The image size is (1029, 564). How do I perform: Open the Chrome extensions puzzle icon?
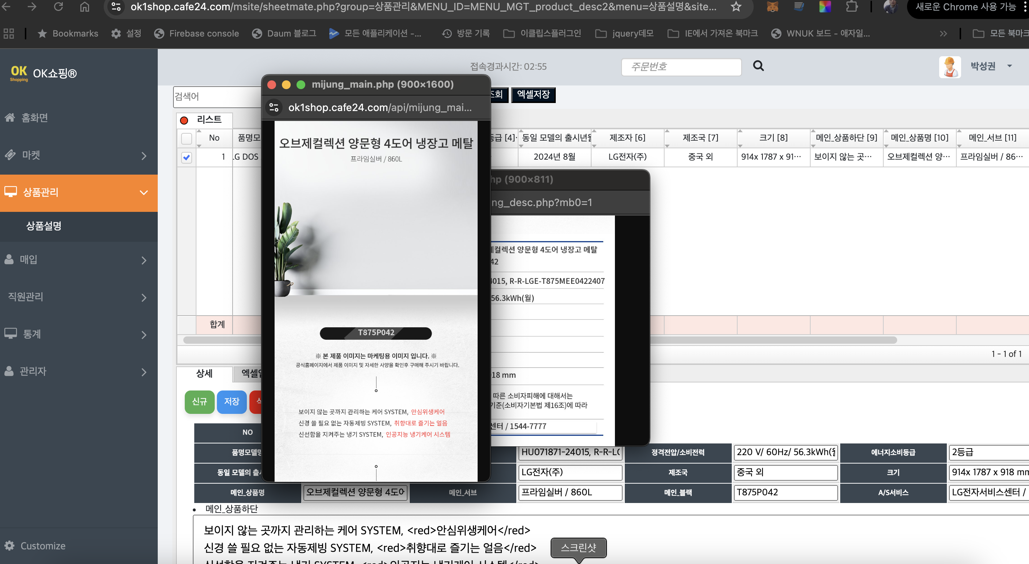tap(851, 7)
